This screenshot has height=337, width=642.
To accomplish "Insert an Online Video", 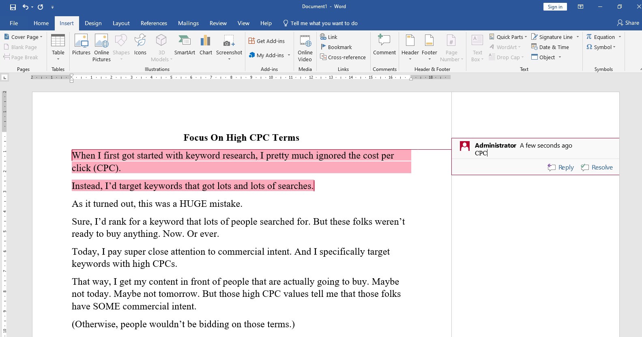I will tap(305, 48).
